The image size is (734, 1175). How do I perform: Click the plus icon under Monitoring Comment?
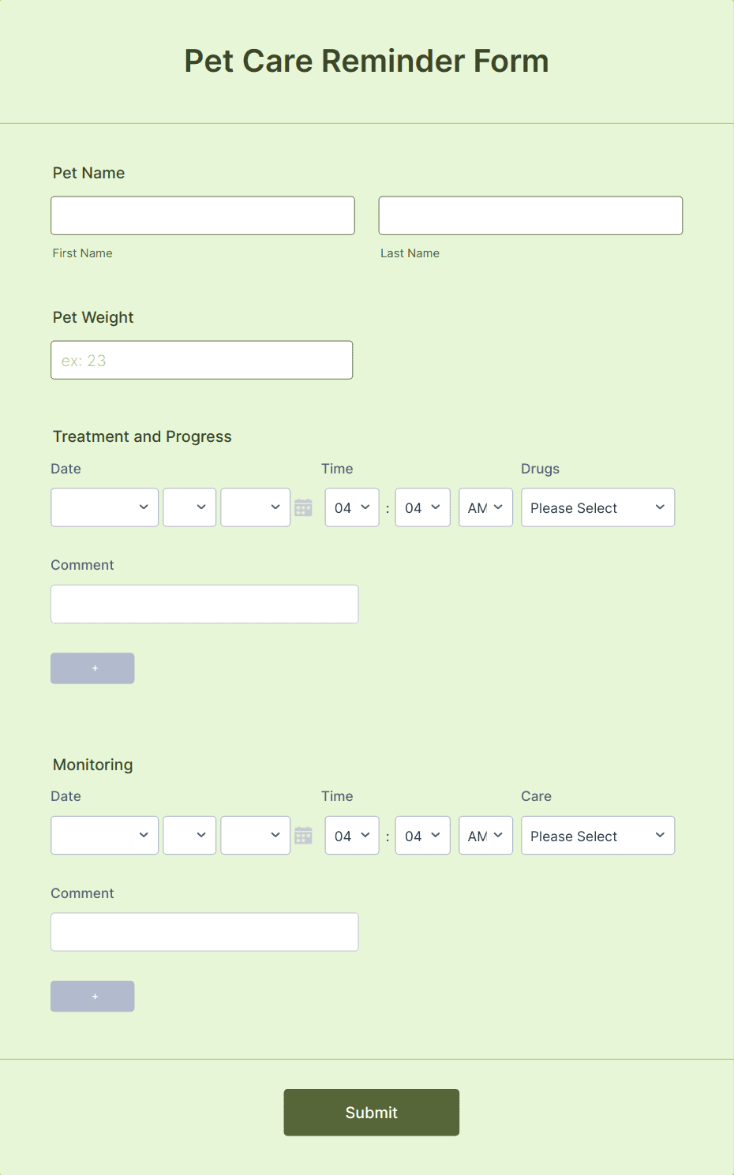coord(92,996)
